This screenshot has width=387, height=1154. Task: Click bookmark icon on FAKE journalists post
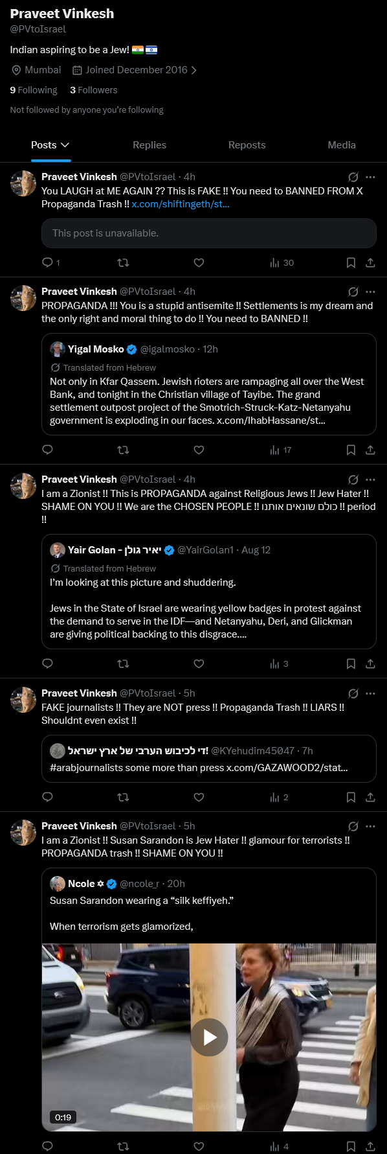point(351,797)
